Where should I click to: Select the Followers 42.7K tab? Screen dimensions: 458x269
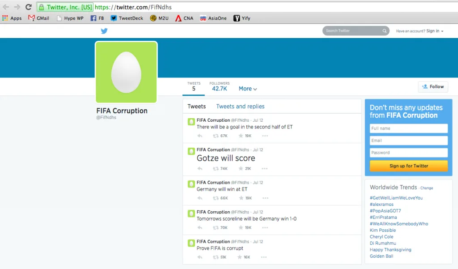(219, 87)
